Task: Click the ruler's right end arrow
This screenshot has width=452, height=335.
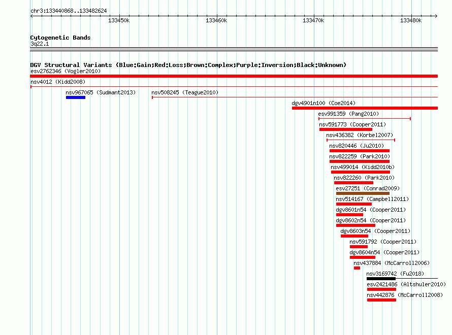Action: 436,16
